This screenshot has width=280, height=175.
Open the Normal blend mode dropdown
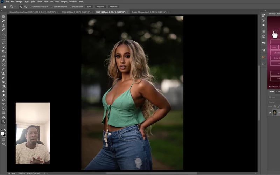point(273,102)
